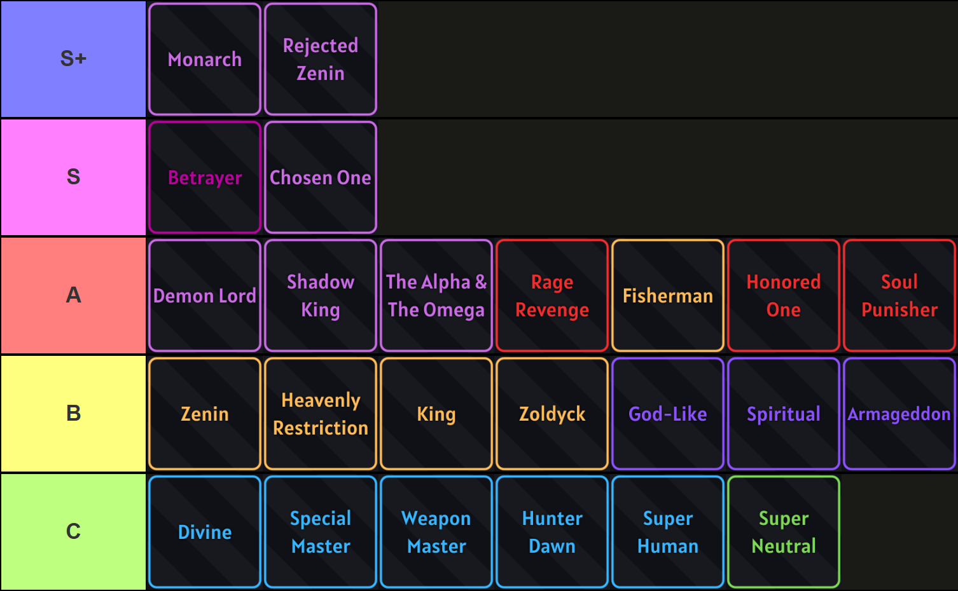Pick the Heavenly Restriction tile
The image size is (958, 591).
coord(321,414)
